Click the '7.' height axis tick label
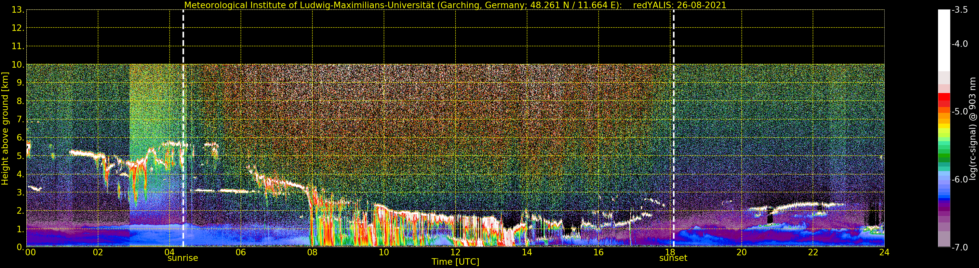979x268 pixels. click(20, 119)
